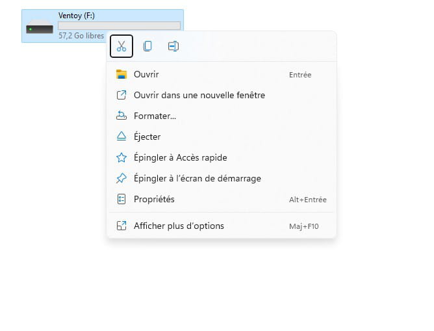Click the new window icon

pyautogui.click(x=121, y=95)
